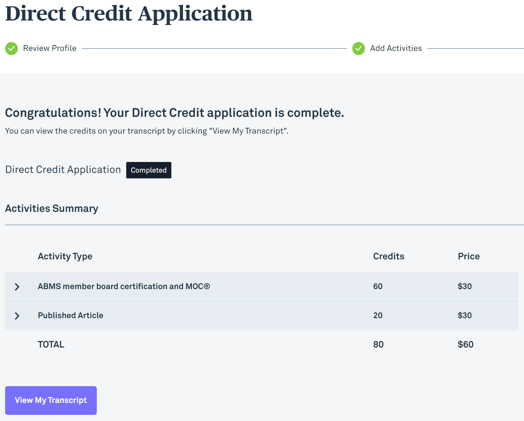
Task: Select the ABMS member board certification and MOC® text
Action: tap(124, 286)
